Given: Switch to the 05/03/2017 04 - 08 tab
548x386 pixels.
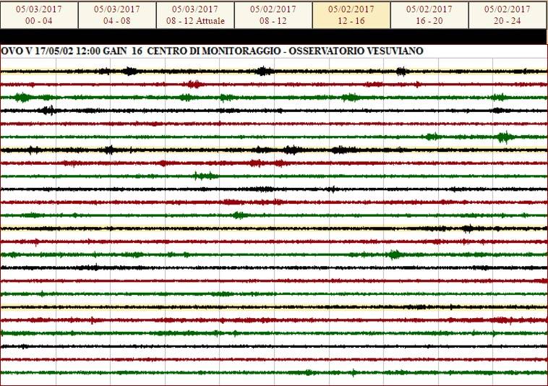Looking at the screenshot, I should (117, 14).
